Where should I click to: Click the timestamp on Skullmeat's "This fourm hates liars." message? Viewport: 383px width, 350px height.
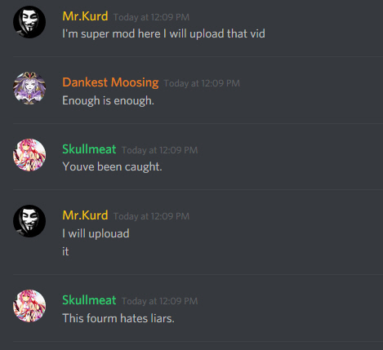[159, 301]
